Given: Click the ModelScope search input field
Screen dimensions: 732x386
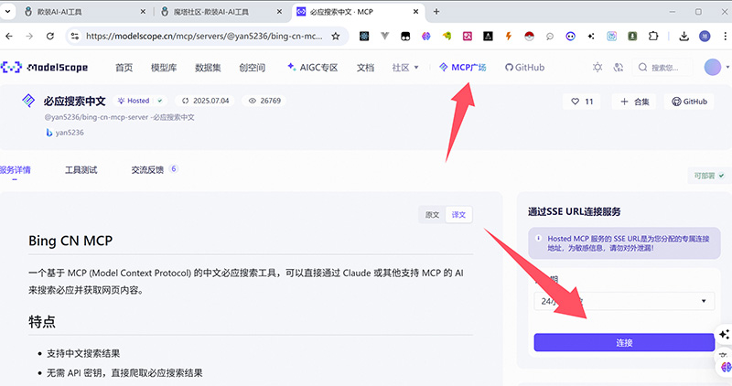Looking at the screenshot, I should click(x=664, y=68).
